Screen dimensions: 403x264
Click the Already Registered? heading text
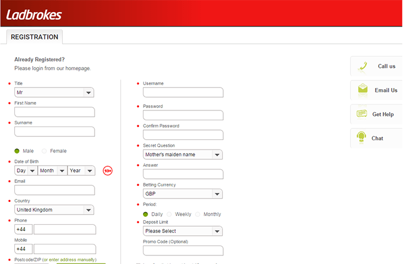[x=40, y=59]
